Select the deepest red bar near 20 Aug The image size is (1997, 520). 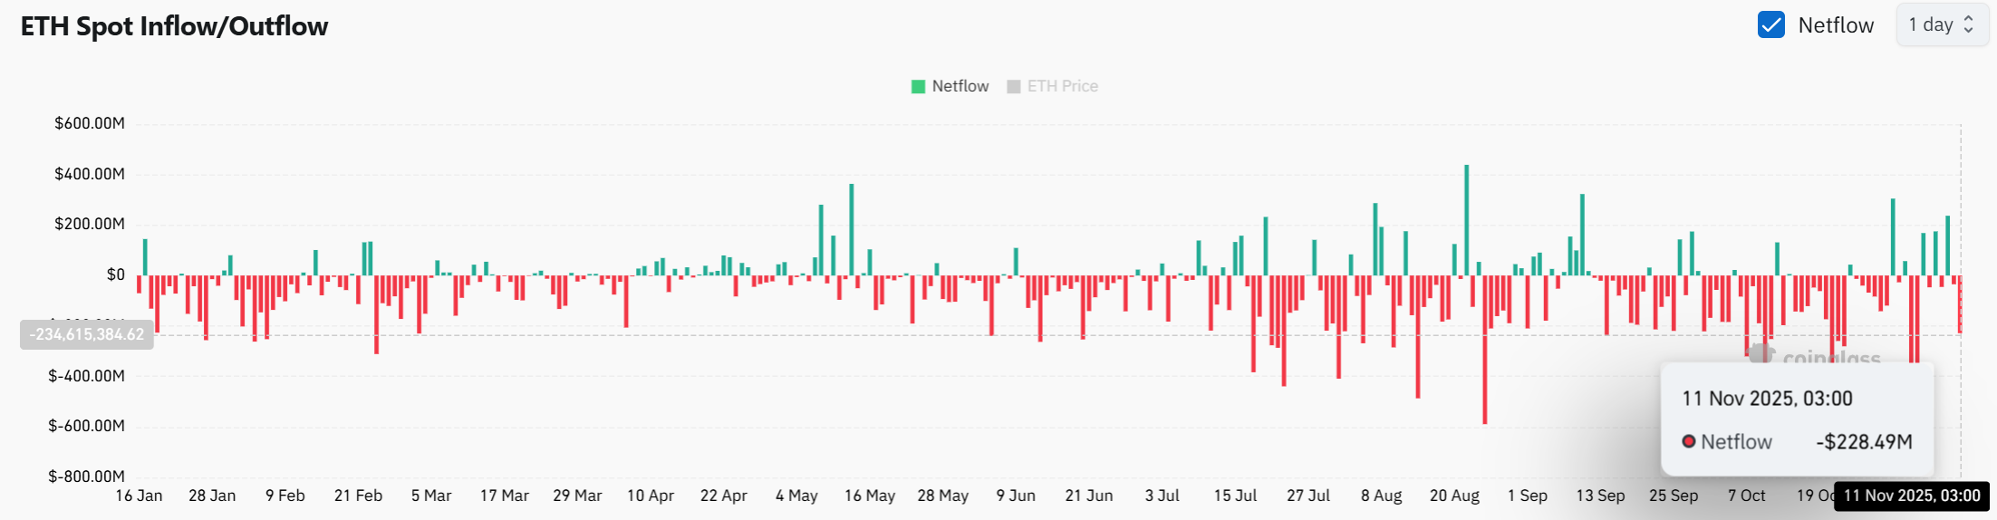pos(1485,350)
